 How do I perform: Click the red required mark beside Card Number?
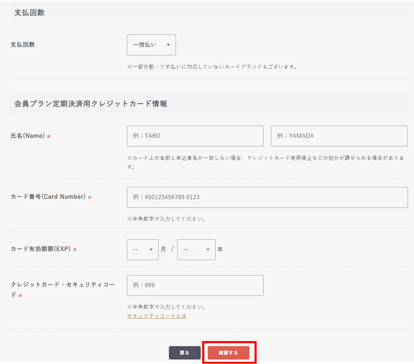[x=90, y=197]
